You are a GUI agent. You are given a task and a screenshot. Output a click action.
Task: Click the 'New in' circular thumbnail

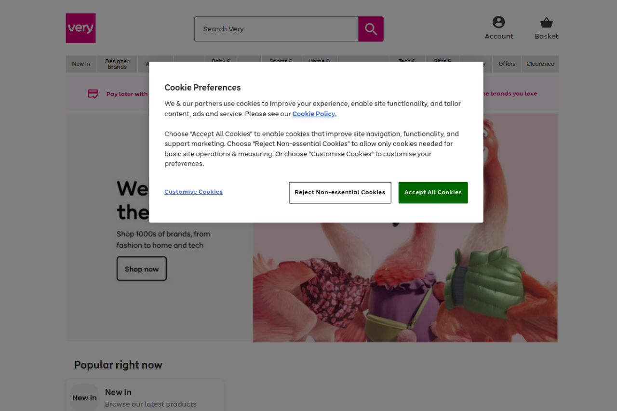[84, 398]
